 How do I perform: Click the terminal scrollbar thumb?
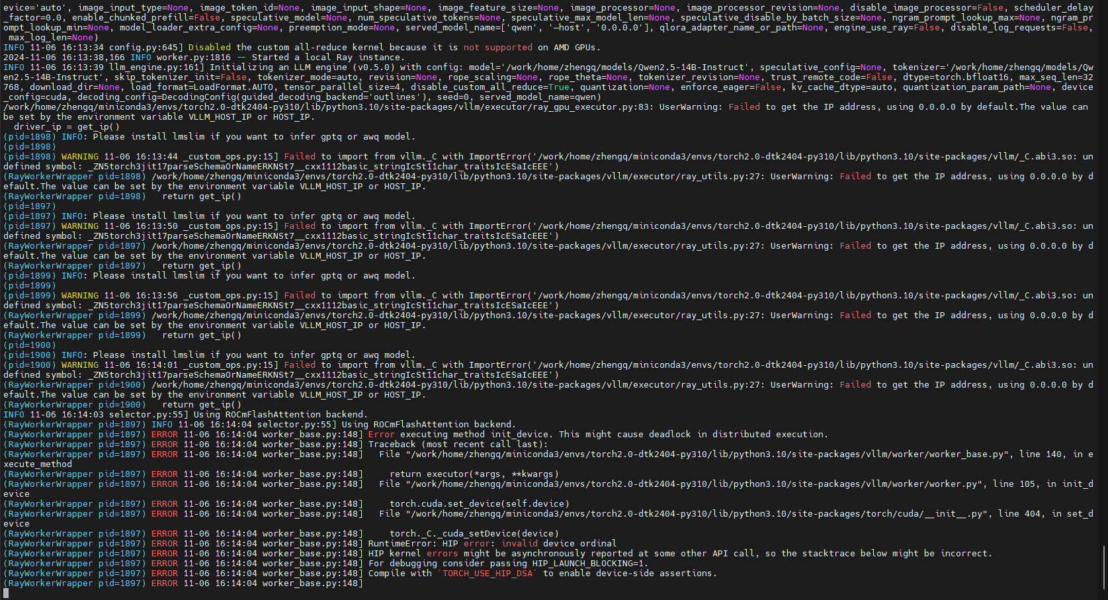[1104, 567]
